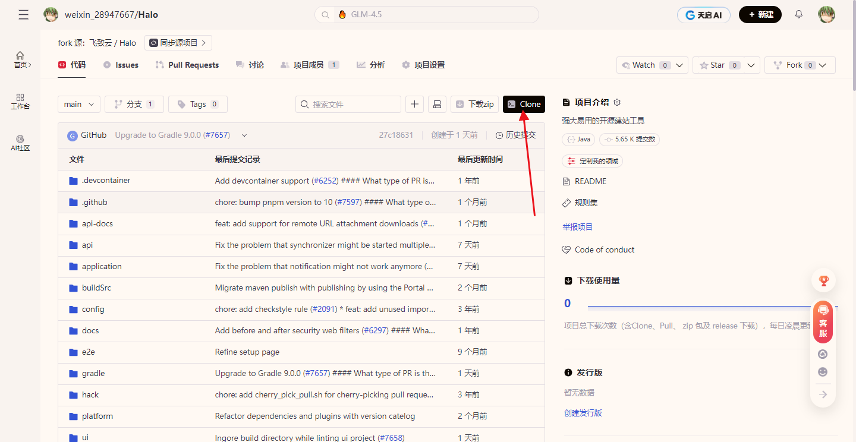Open AI社区 in the left sidebar
This screenshot has width=856, height=442.
tap(20, 143)
